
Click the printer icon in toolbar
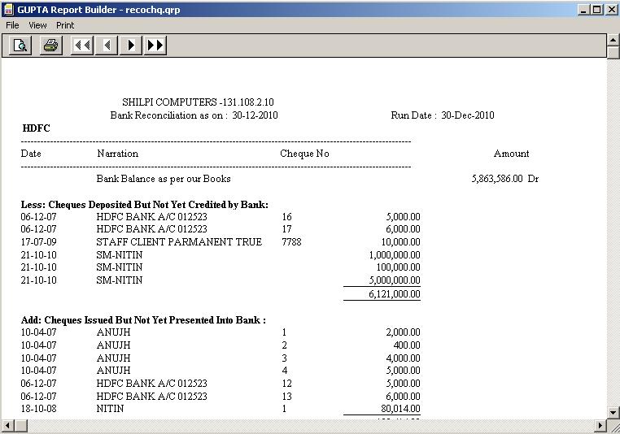(x=50, y=46)
